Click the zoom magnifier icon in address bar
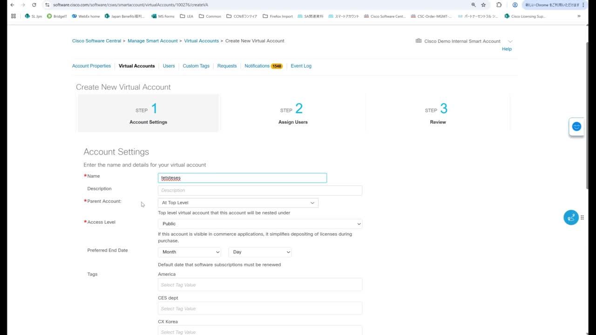 click(x=474, y=5)
